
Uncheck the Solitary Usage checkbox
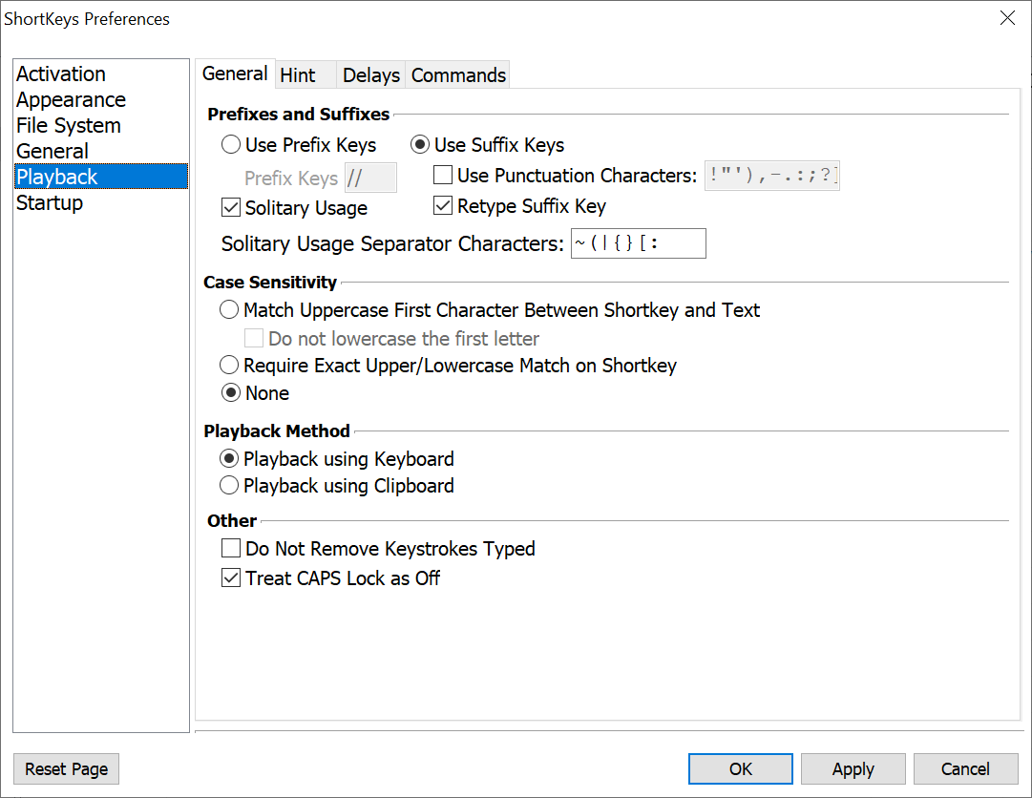(x=231, y=207)
